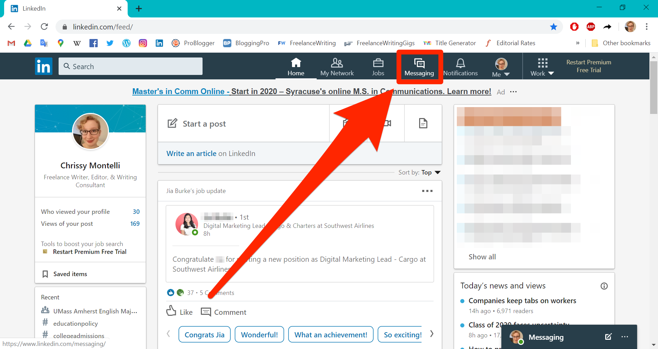This screenshot has width=658, height=349.
Task: Select the Congrats Jia quick reply
Action: click(204, 335)
